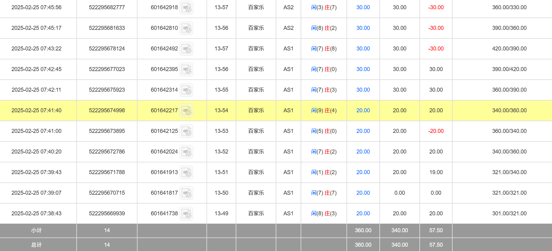Open video replay for game 601641913
552x251 pixels.
pyautogui.click(x=186, y=173)
